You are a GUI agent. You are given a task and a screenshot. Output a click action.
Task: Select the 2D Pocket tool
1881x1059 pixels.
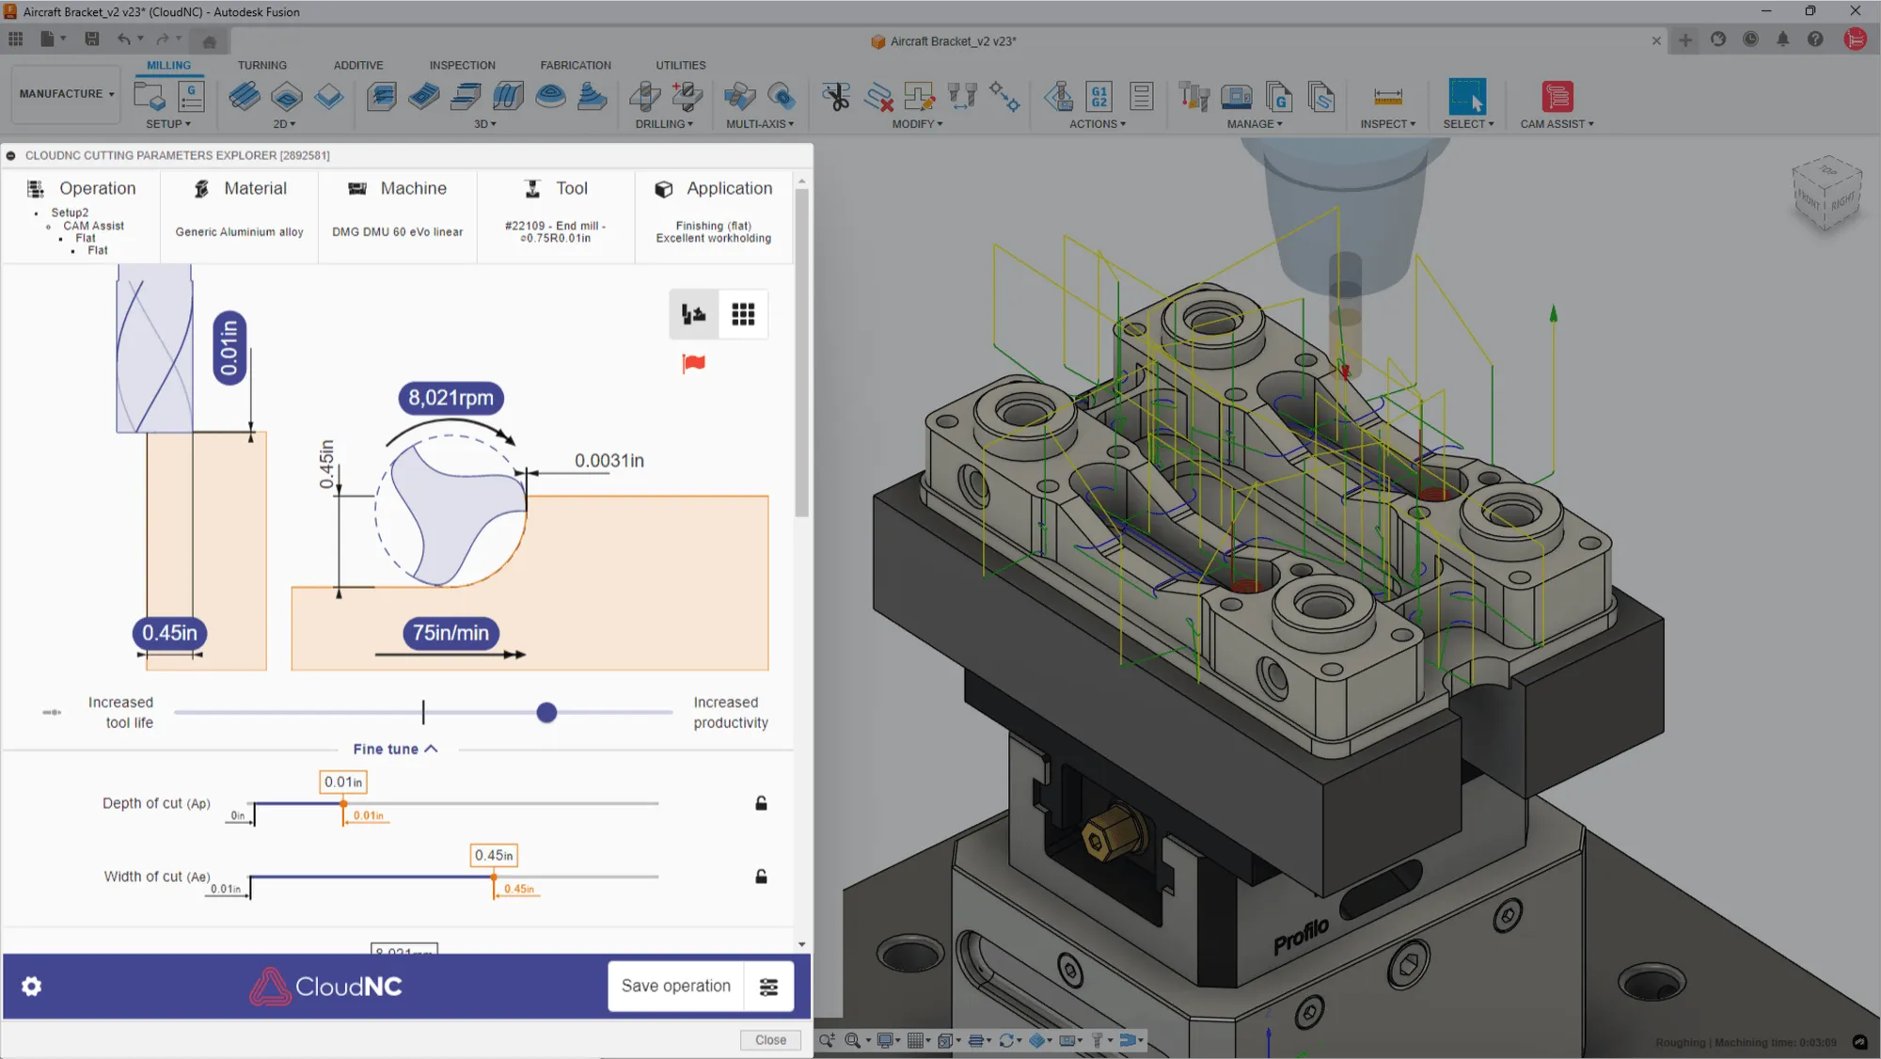287,96
